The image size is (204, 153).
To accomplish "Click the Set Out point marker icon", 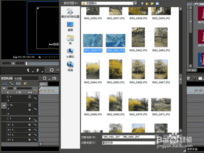I will coord(38,70).
